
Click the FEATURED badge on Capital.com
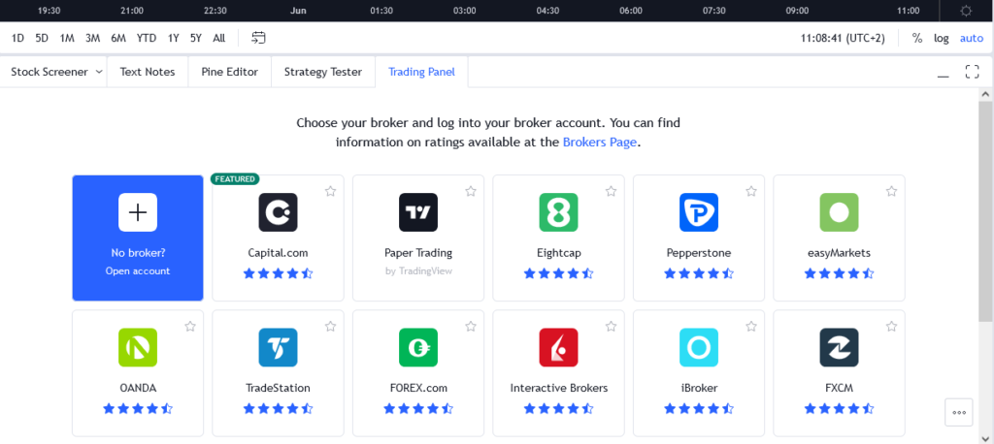click(x=235, y=179)
